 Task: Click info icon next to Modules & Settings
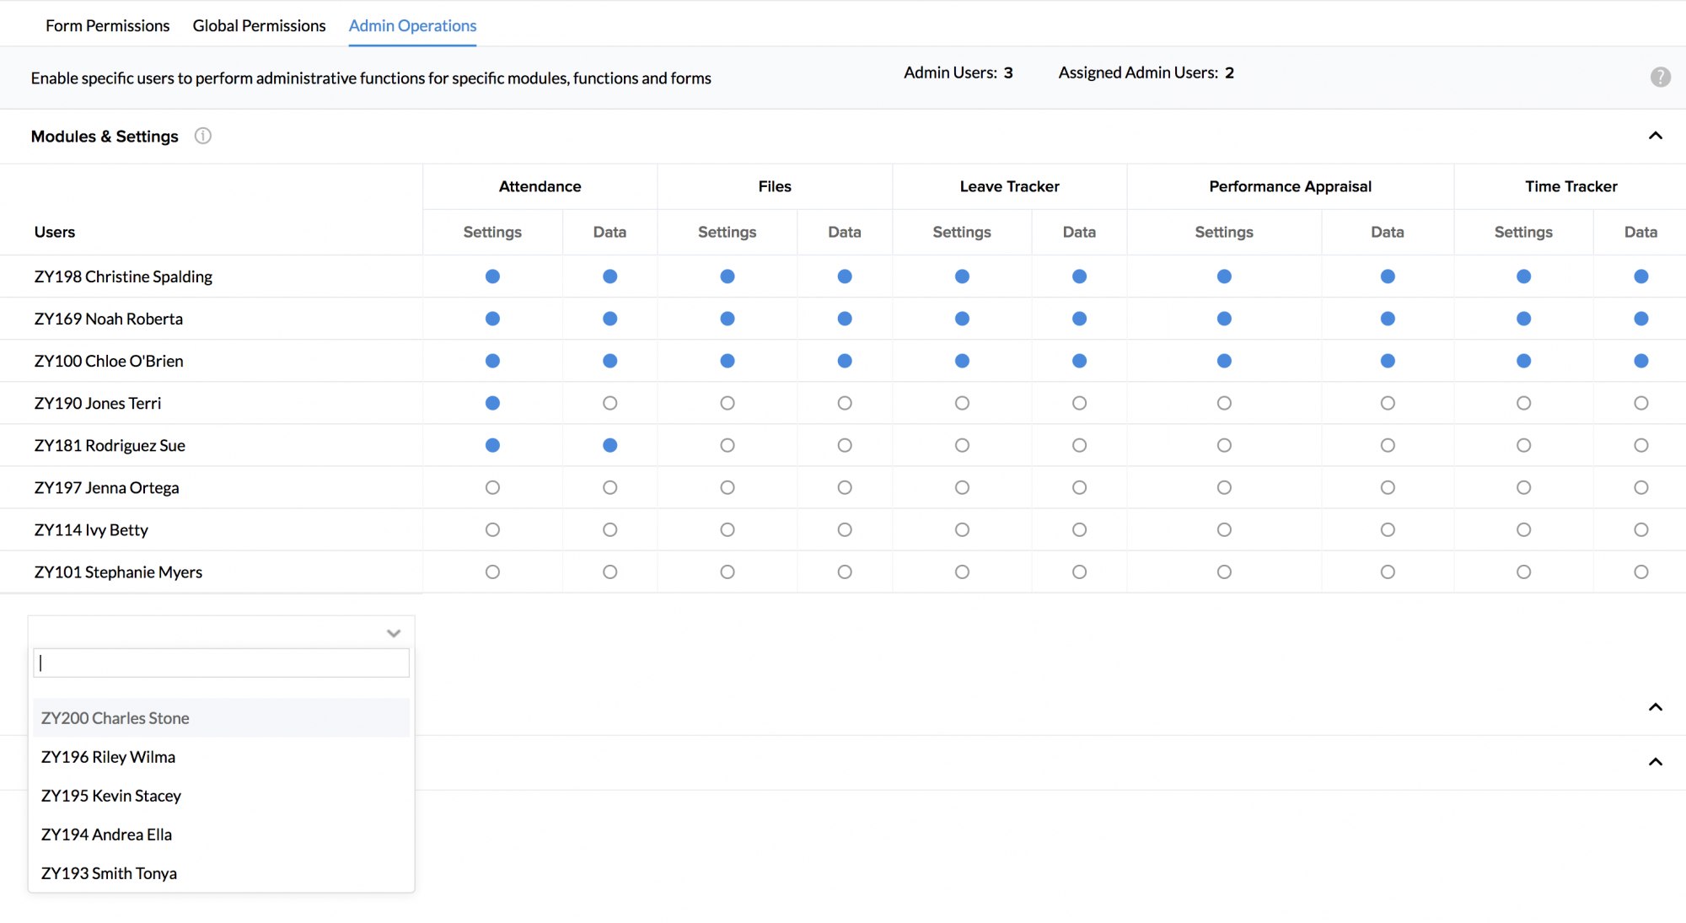pos(202,136)
